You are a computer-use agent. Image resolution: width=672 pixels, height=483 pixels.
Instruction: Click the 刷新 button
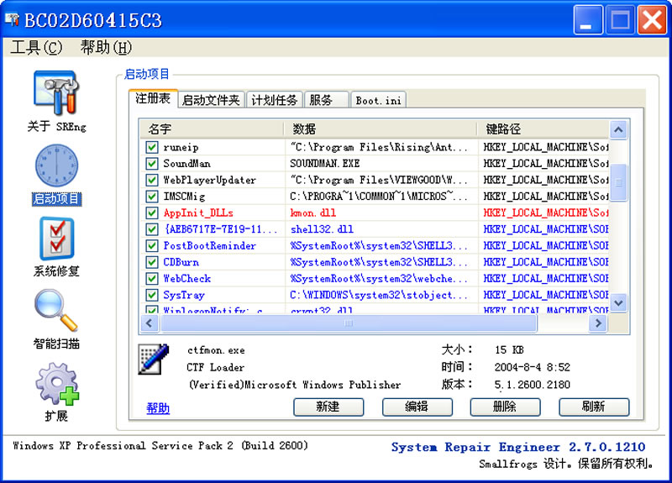pyautogui.click(x=594, y=407)
